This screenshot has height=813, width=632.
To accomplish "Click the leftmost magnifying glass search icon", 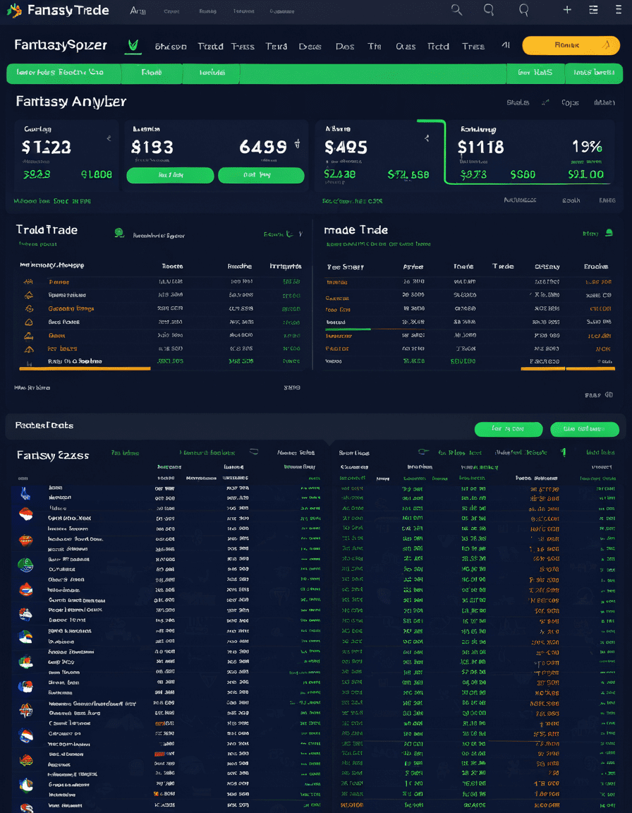I will [x=456, y=9].
